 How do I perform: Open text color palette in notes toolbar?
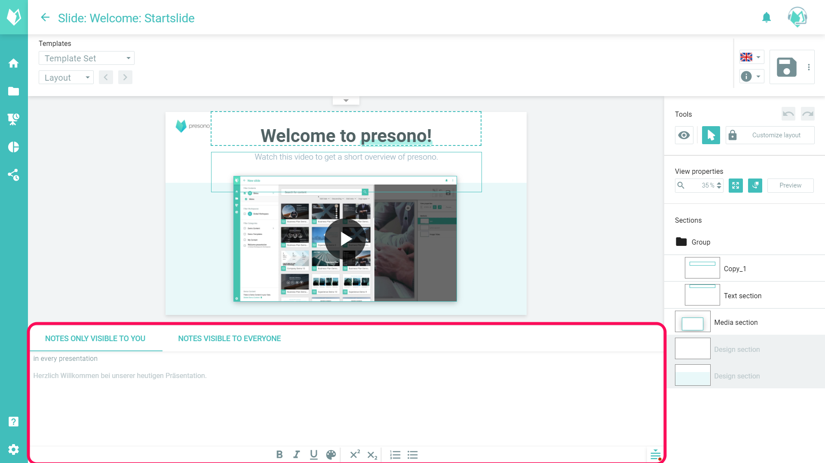[x=331, y=454]
